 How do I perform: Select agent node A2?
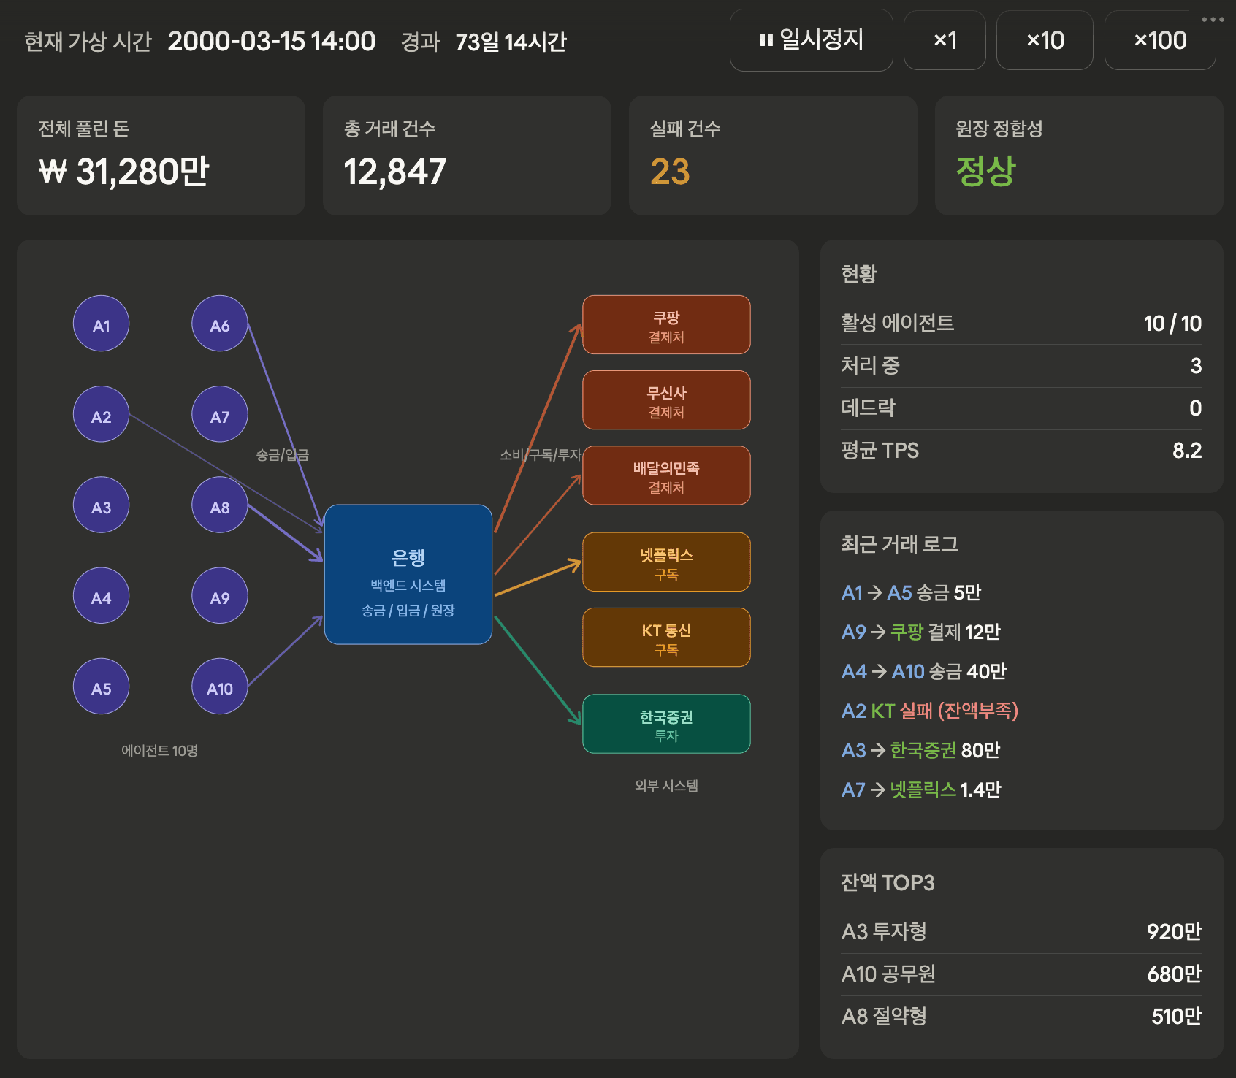click(x=102, y=414)
